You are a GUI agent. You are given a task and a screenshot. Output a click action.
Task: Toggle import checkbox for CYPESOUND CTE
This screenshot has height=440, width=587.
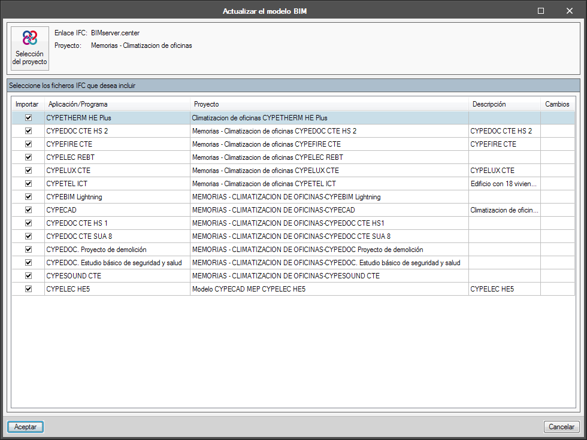29,276
